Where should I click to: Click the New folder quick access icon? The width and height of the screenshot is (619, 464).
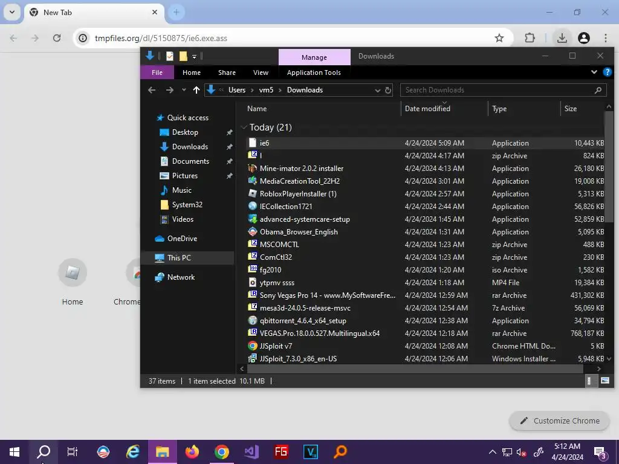click(183, 56)
